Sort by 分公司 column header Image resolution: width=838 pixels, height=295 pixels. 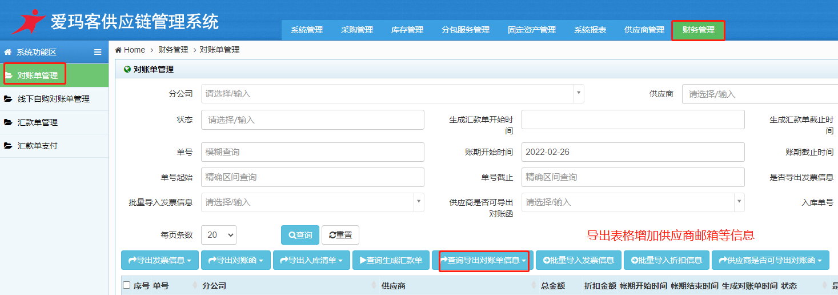[214, 286]
